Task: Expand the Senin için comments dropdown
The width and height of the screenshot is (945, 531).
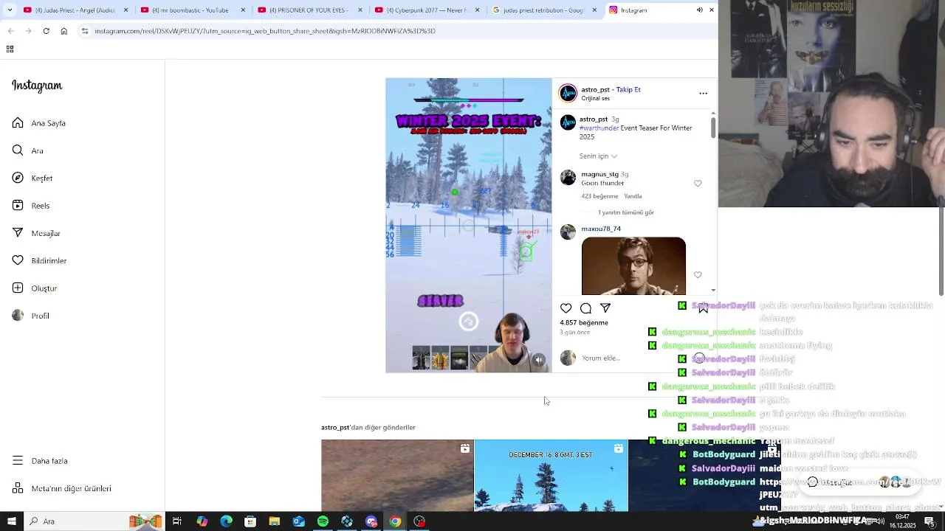Action: (598, 156)
